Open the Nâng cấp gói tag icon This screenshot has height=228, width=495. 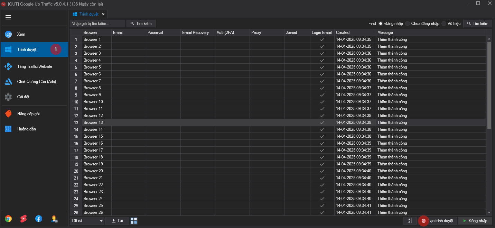8,114
